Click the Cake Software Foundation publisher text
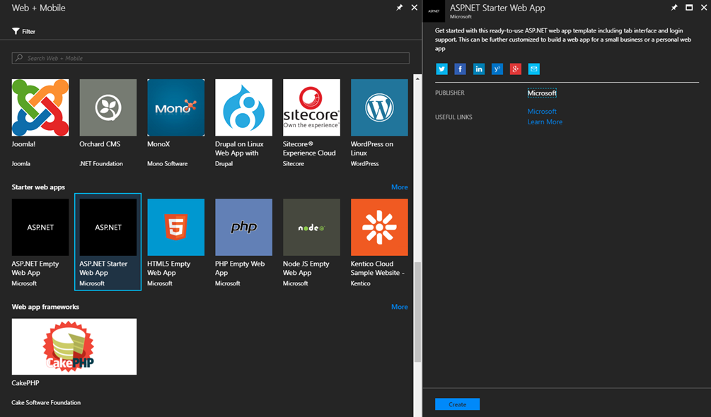Screen dimensions: 711x417 46,403
